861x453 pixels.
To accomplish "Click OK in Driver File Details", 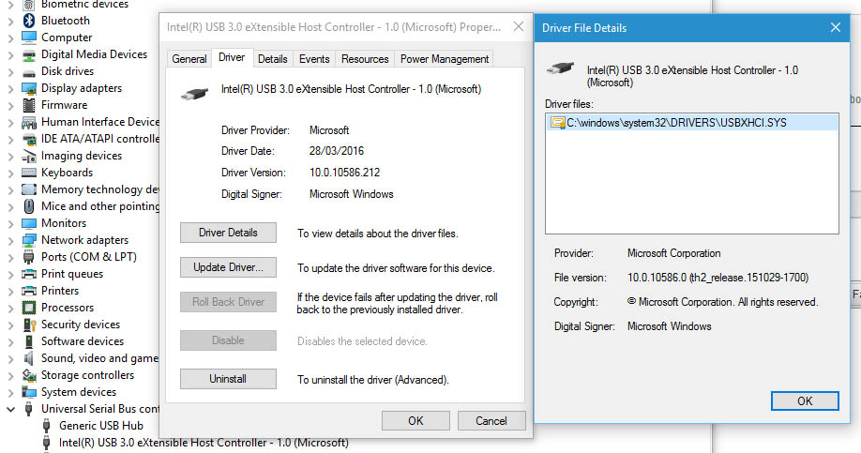I will (805, 400).
